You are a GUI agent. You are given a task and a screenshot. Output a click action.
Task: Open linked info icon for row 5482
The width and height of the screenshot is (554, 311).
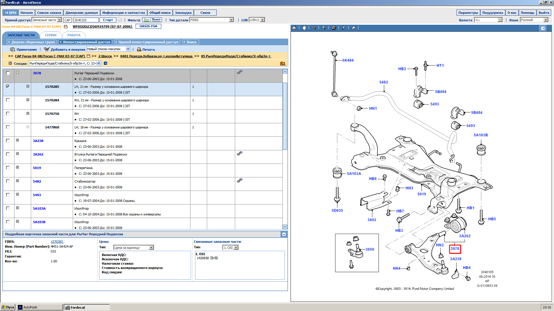pos(239,181)
